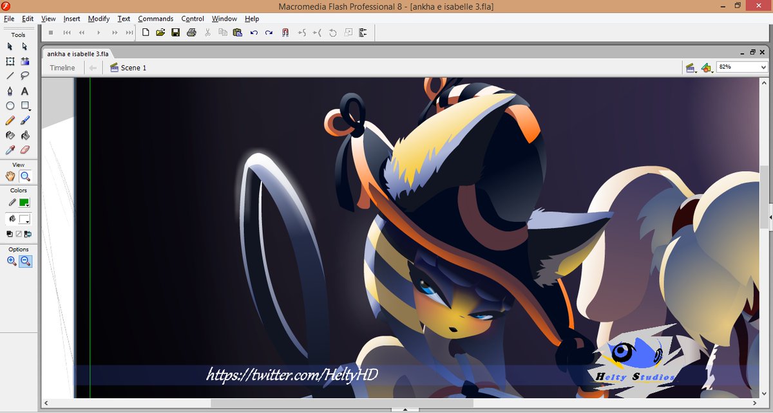This screenshot has width=773, height=413.
Task: Select the Pen tool
Action: point(10,91)
